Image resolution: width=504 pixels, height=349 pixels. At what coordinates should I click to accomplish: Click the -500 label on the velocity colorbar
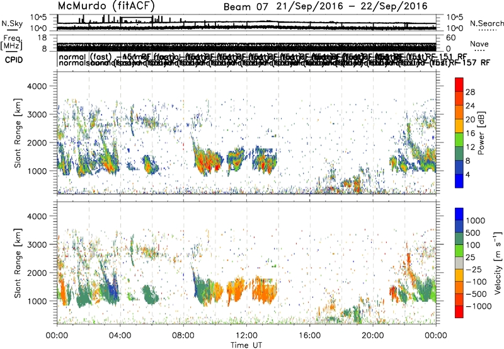click(476, 294)
